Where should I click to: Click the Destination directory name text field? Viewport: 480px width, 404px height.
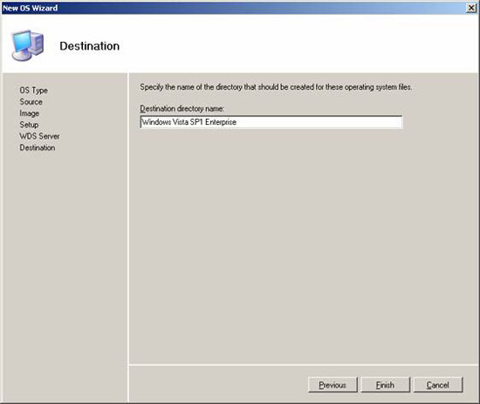pyautogui.click(x=271, y=122)
